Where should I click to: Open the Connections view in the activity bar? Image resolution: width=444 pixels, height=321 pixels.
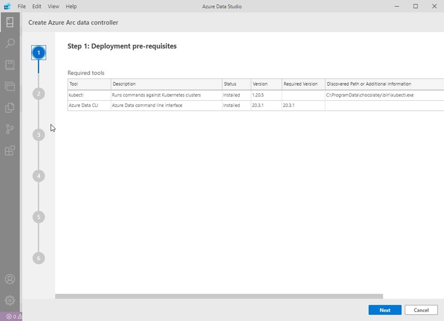click(x=10, y=22)
